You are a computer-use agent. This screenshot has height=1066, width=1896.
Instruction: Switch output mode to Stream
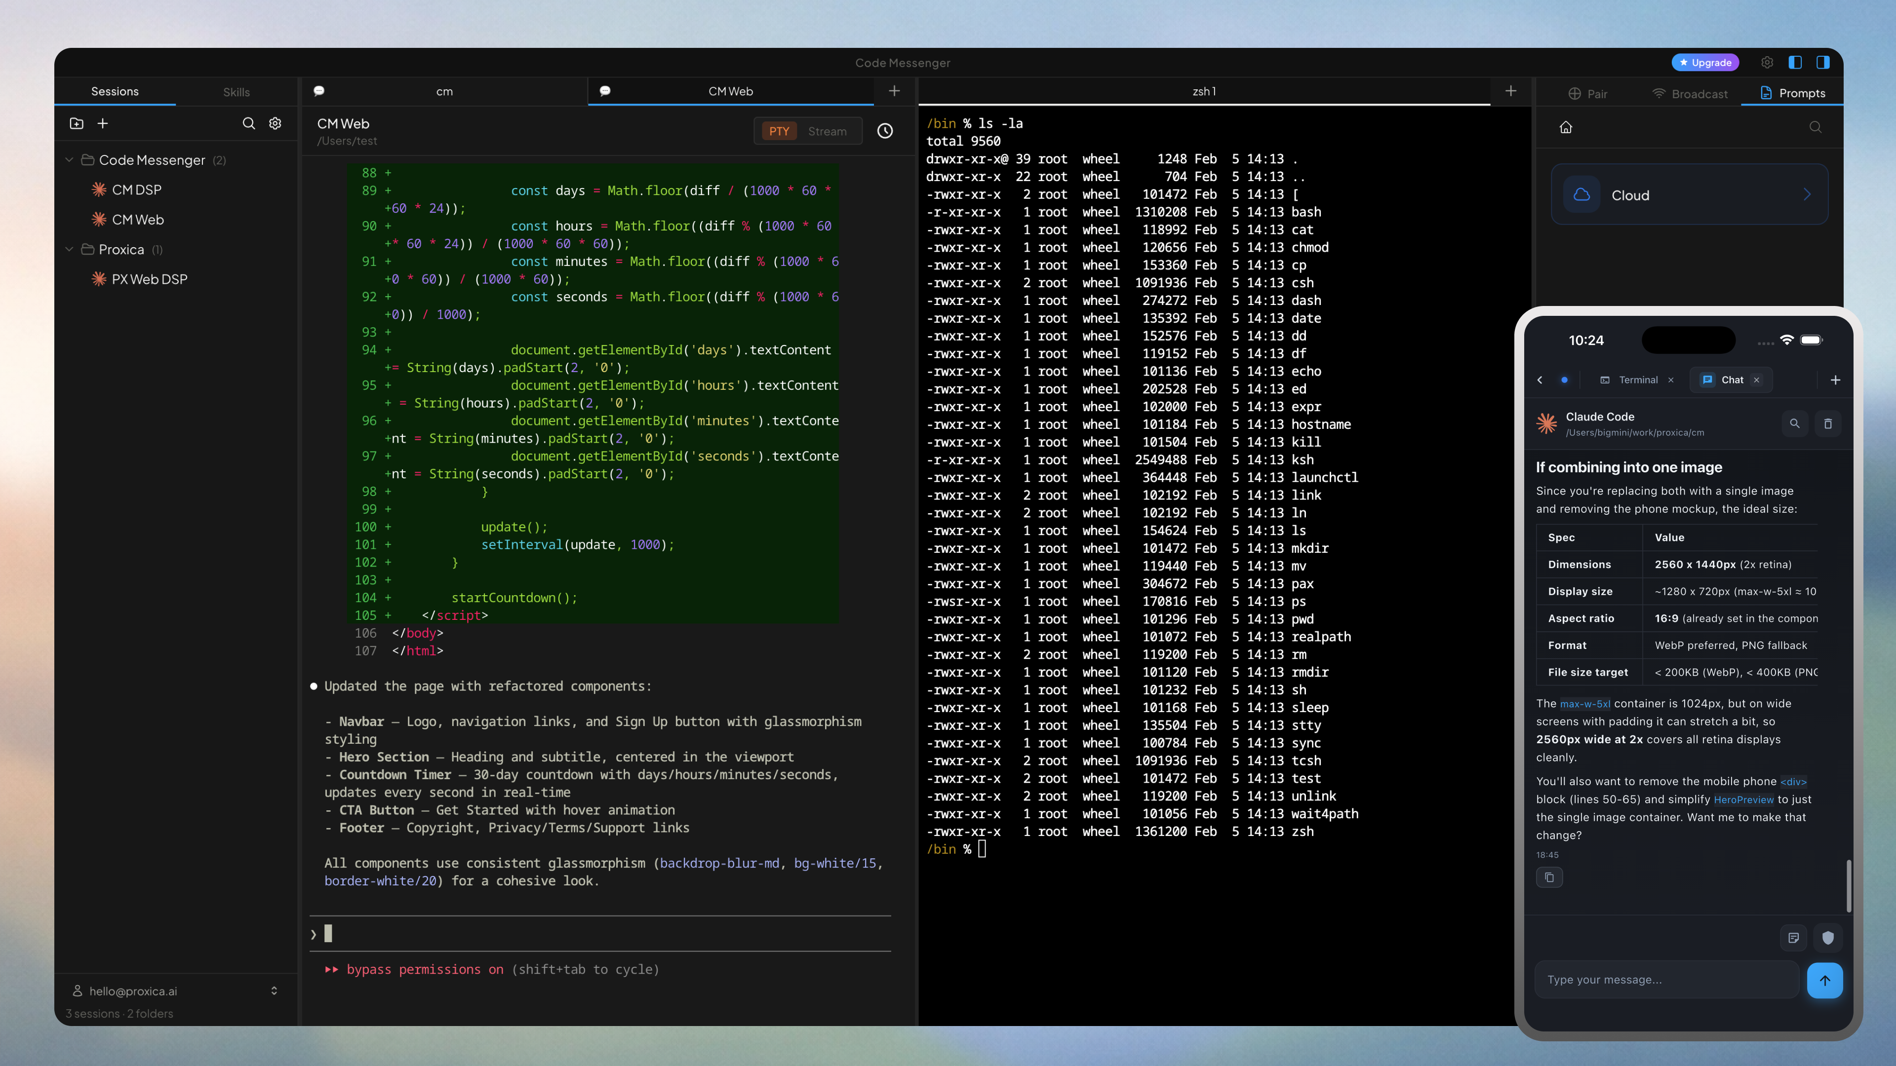(x=828, y=132)
